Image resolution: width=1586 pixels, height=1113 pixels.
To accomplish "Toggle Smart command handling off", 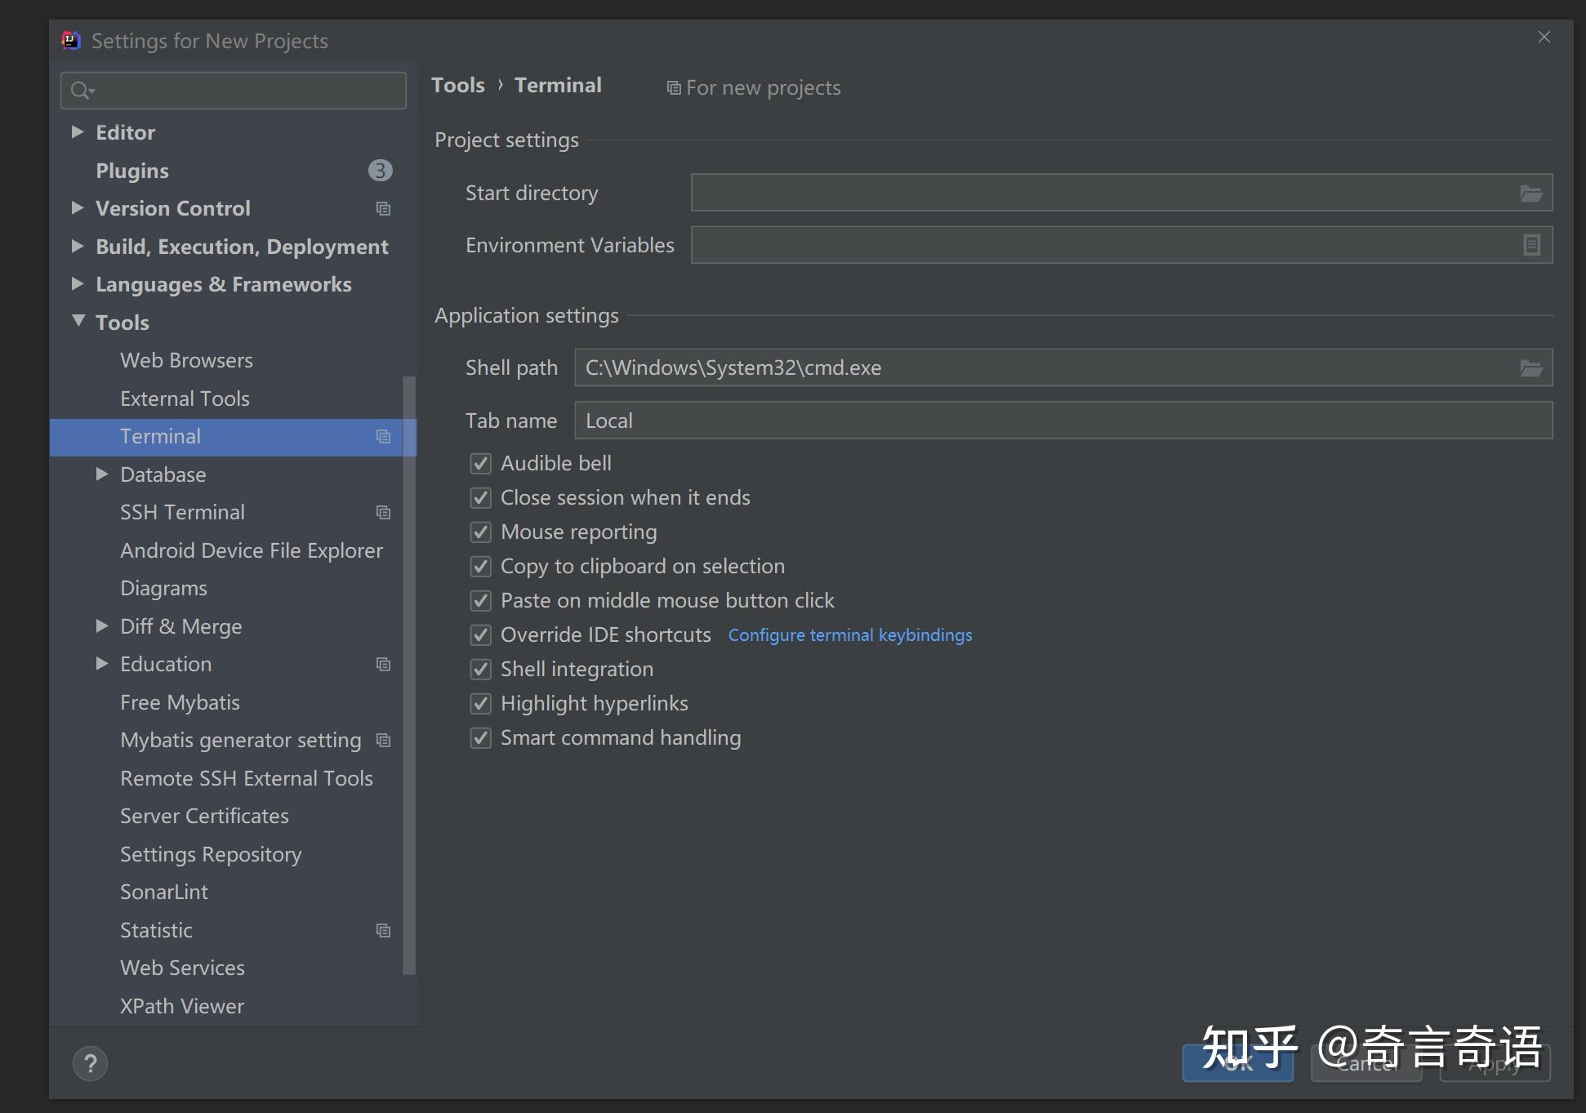I will [480, 737].
